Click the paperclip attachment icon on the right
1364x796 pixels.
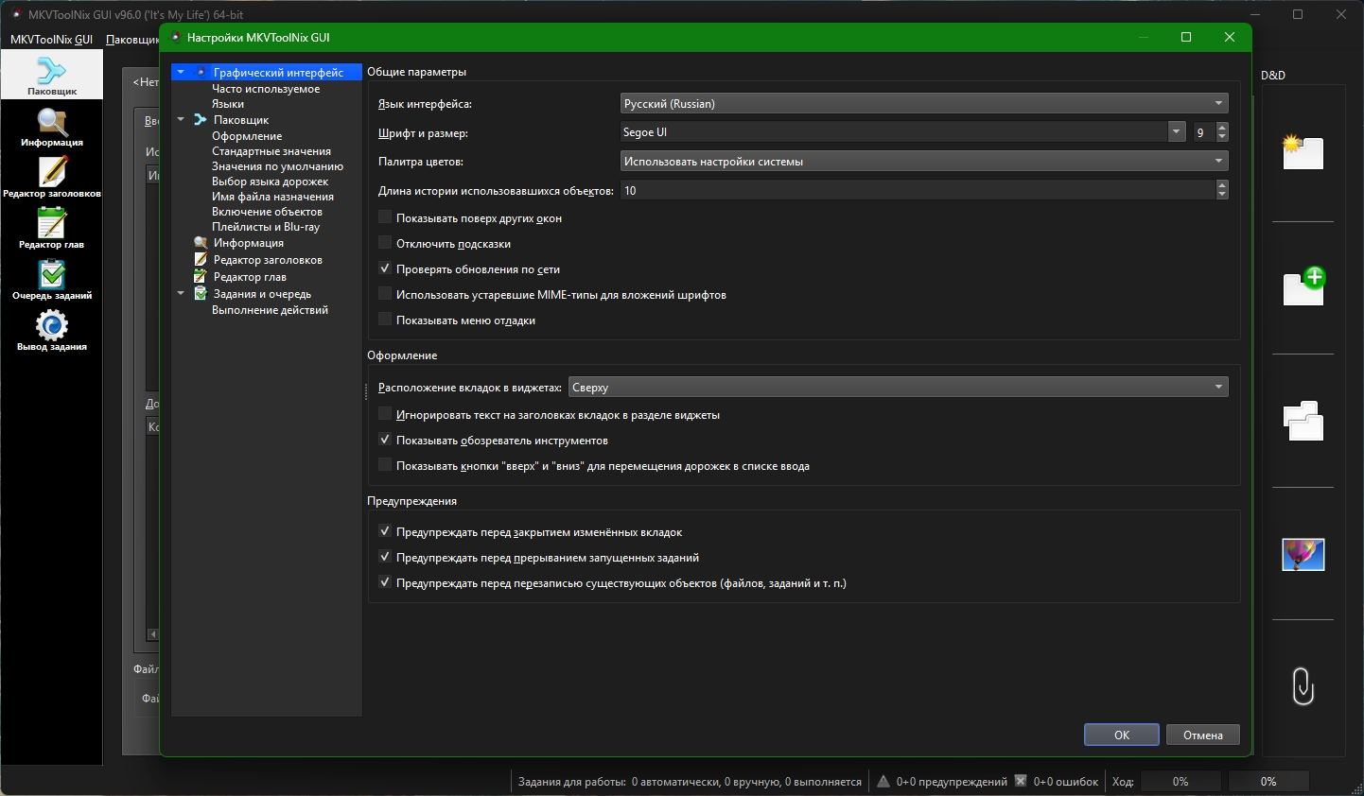pyautogui.click(x=1303, y=685)
